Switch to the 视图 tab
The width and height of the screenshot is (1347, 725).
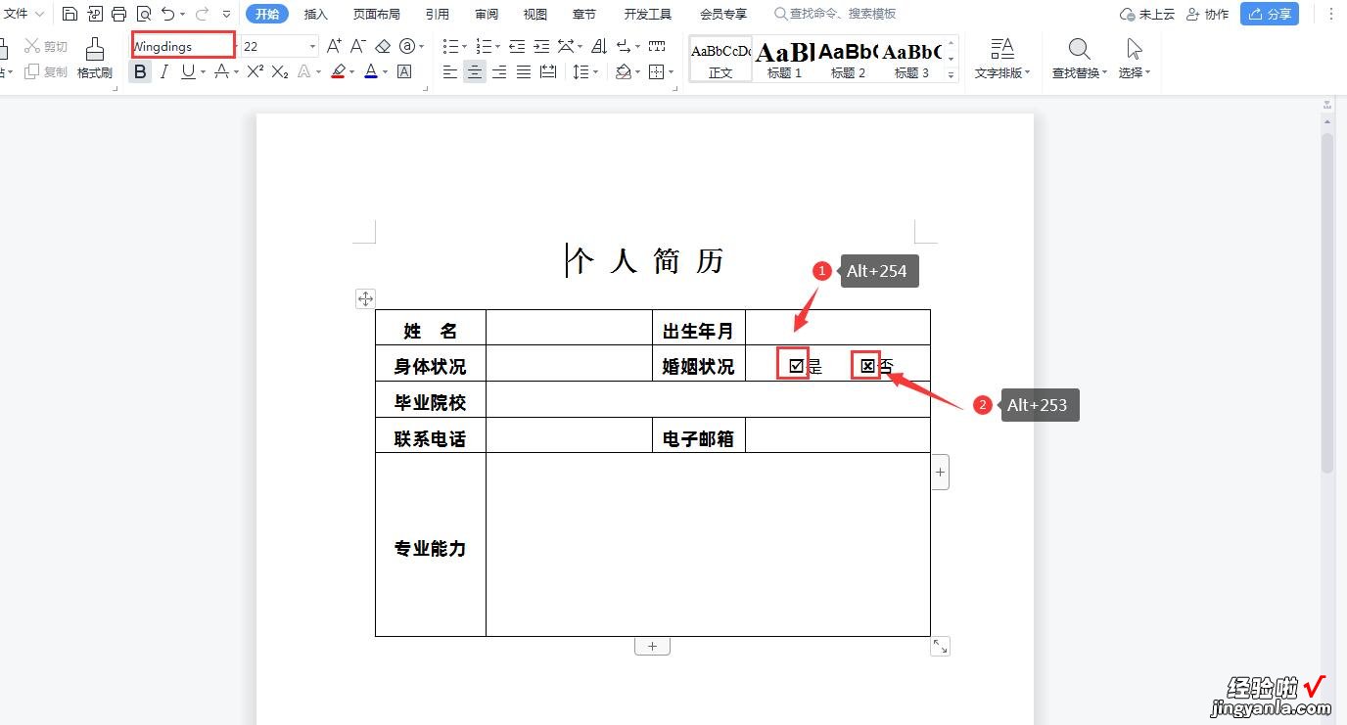click(535, 14)
